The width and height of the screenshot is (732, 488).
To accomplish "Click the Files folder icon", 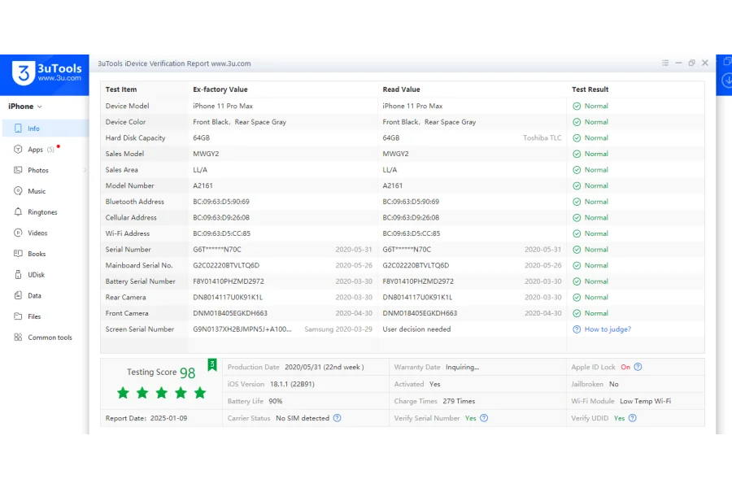I will tap(18, 316).
